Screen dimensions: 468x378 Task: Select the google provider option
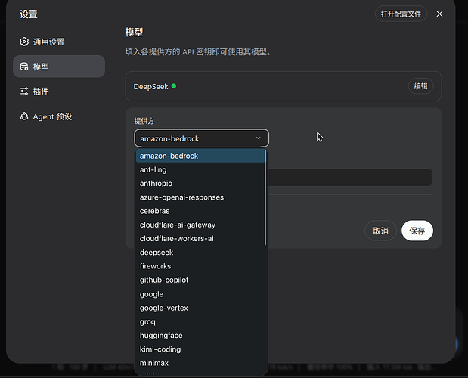tap(200, 294)
